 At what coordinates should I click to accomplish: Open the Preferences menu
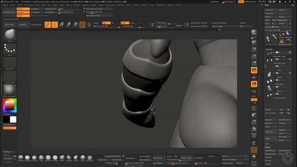110,5
